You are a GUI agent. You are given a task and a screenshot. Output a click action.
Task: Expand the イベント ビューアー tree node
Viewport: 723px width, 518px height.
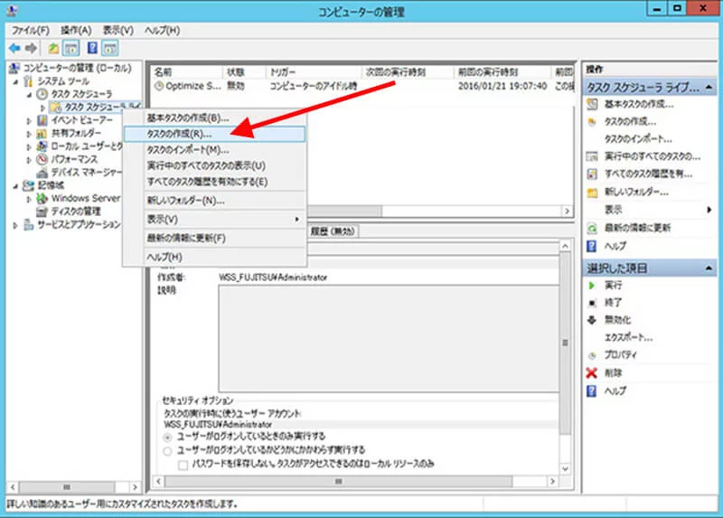coord(29,120)
